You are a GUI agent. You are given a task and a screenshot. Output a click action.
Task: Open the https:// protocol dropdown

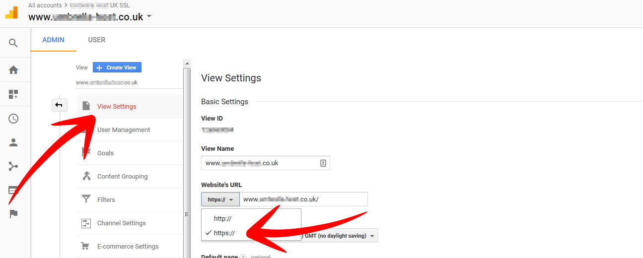220,199
